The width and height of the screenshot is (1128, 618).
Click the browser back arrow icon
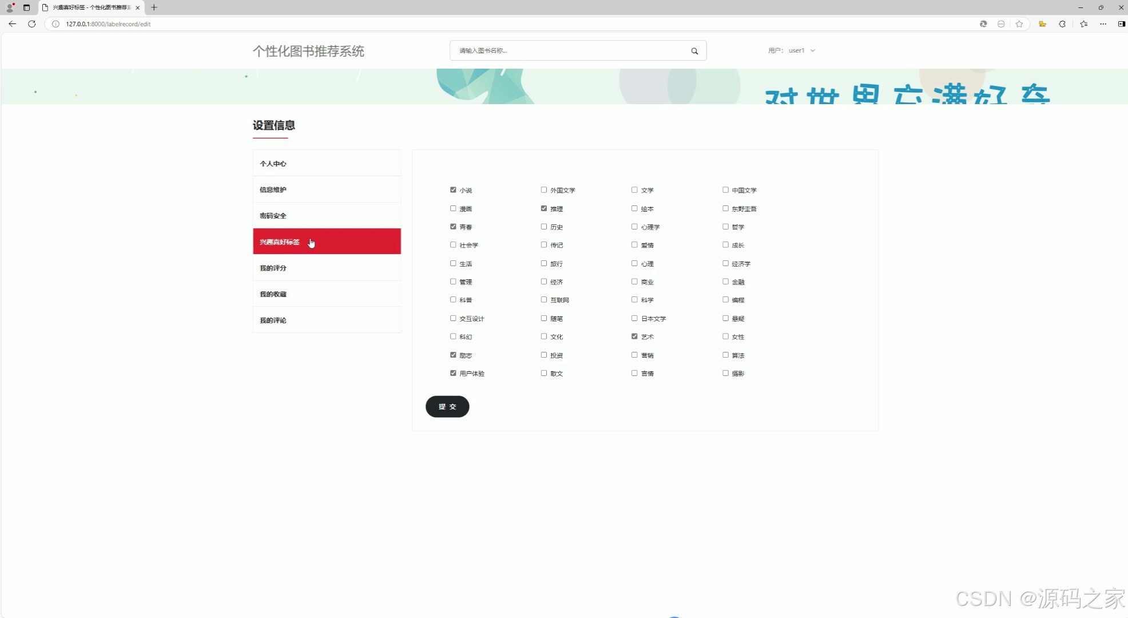coord(12,24)
